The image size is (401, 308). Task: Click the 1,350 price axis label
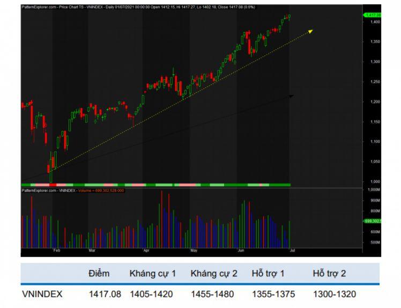pyautogui.click(x=375, y=42)
